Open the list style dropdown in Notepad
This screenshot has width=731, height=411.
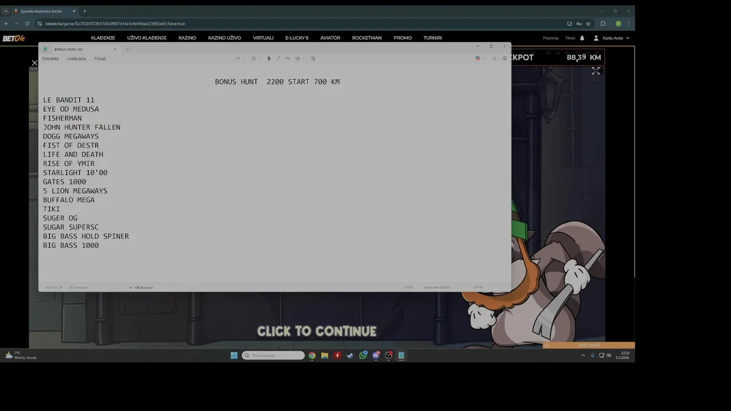[255, 58]
